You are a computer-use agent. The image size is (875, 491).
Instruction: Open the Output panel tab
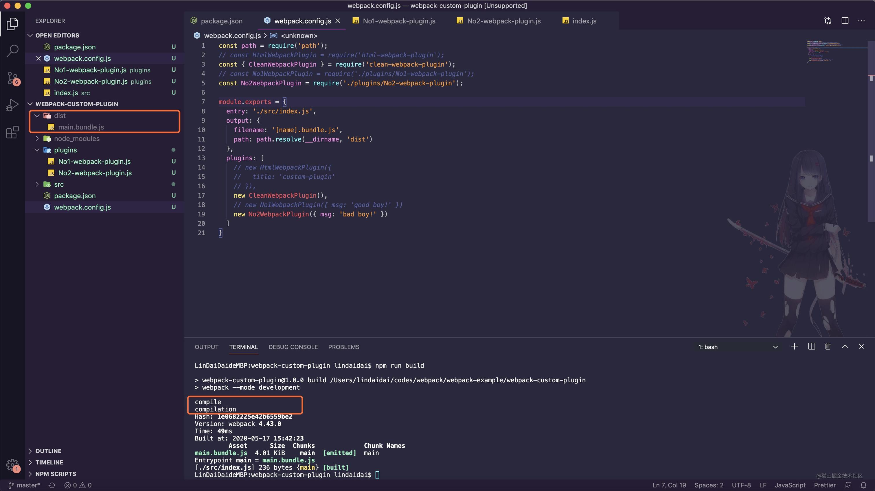coord(207,347)
